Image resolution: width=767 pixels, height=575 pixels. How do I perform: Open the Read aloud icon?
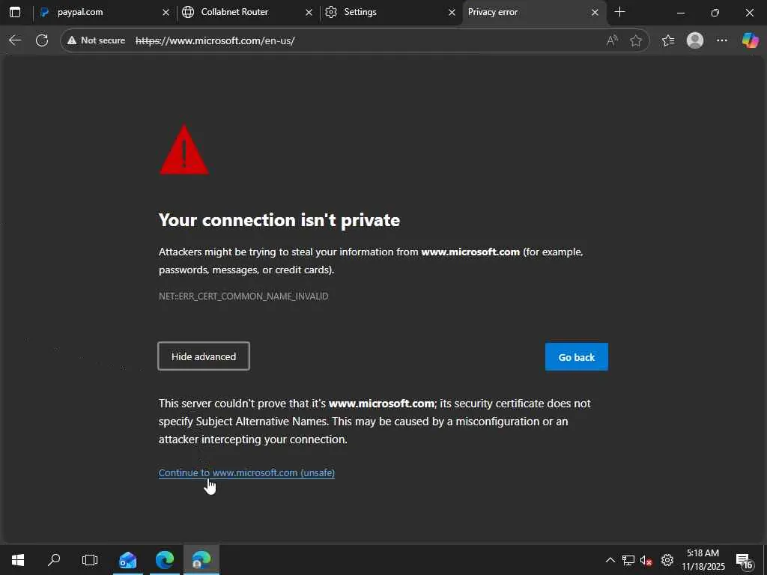[x=612, y=40]
